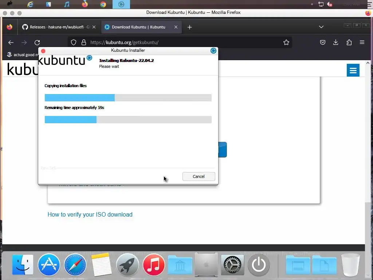Image resolution: width=373 pixels, height=280 pixels.
Task: Click the music note icon in top bar
Action: coord(67,4)
